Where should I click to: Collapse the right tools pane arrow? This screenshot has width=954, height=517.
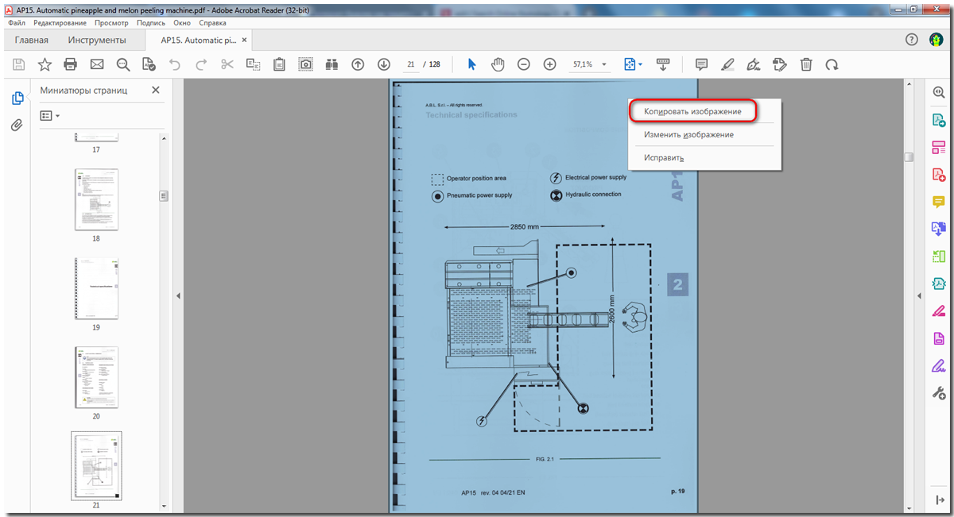(919, 295)
